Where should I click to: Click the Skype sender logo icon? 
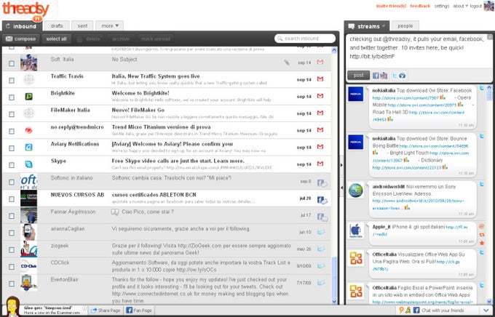pyautogui.click(x=28, y=164)
